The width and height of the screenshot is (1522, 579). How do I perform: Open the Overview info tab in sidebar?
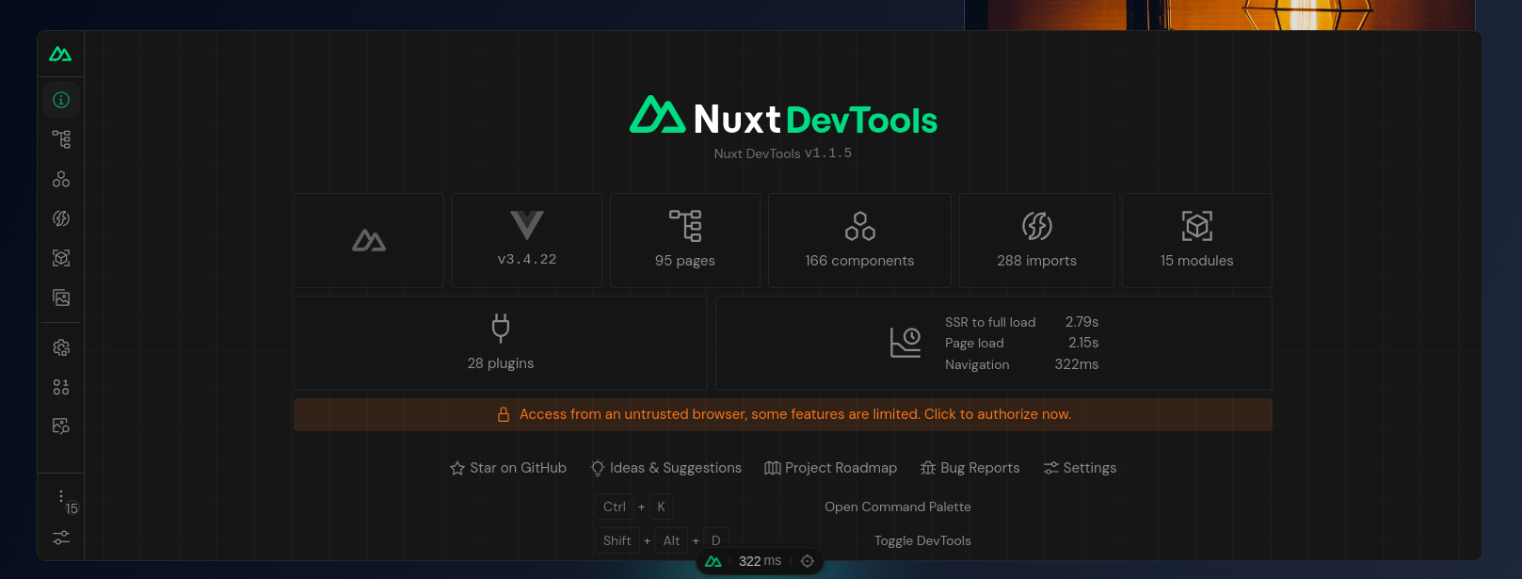[x=61, y=100]
